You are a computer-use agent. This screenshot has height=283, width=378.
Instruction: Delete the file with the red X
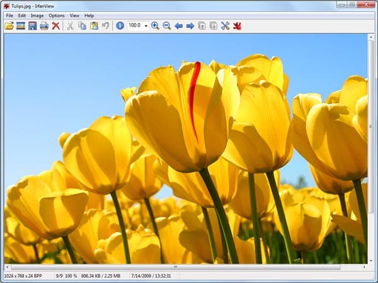56,26
